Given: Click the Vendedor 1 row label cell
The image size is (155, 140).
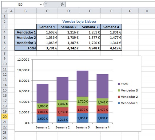Looking at the screenshot, I should [x=25, y=32].
